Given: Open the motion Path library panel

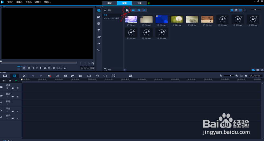Looking at the screenshot, I should (99, 50).
